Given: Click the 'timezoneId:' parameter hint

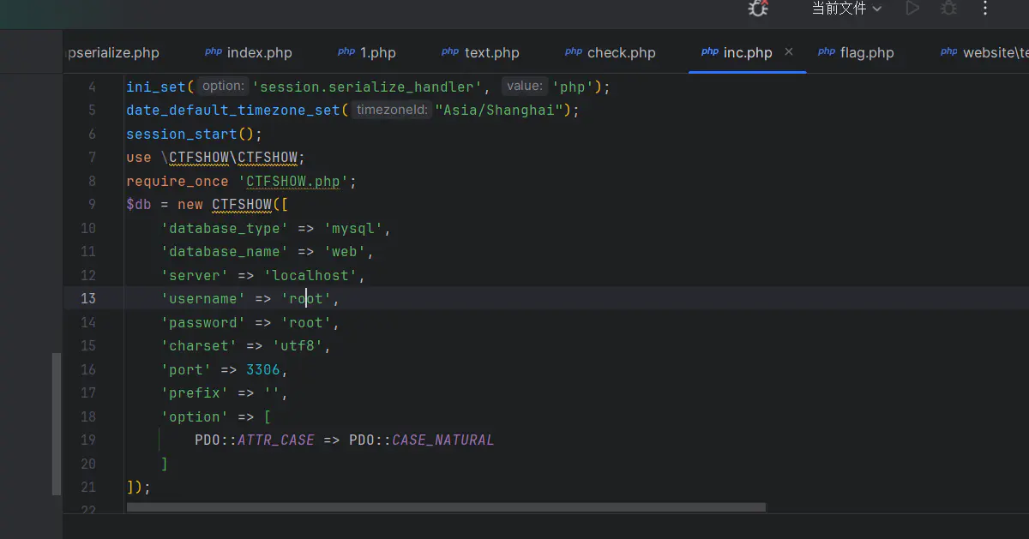Looking at the screenshot, I should (x=392, y=110).
